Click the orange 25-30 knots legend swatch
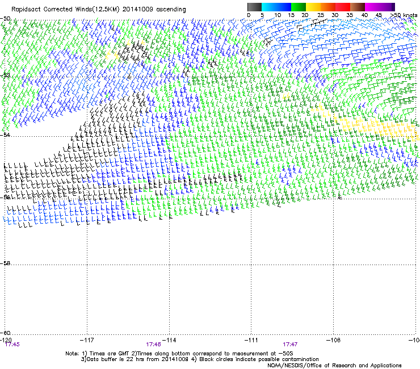The width and height of the screenshot is (420, 369). pyautogui.click(x=328, y=7)
